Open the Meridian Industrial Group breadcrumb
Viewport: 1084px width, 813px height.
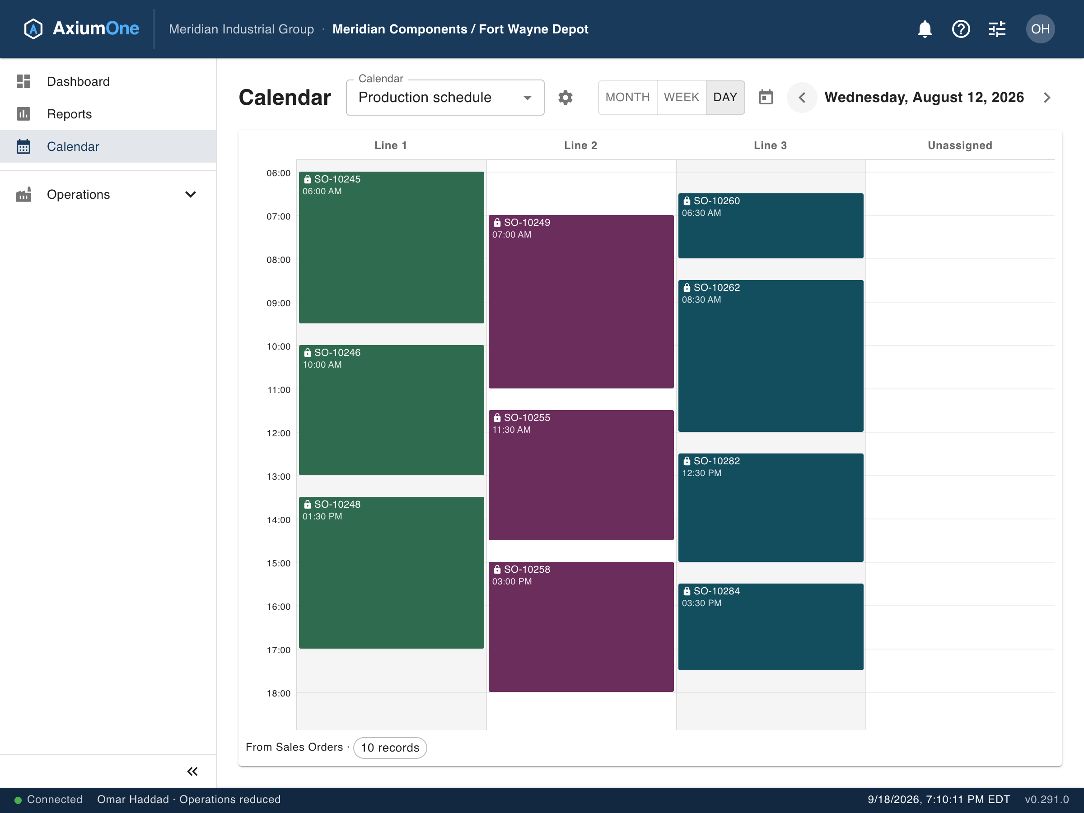coord(241,29)
